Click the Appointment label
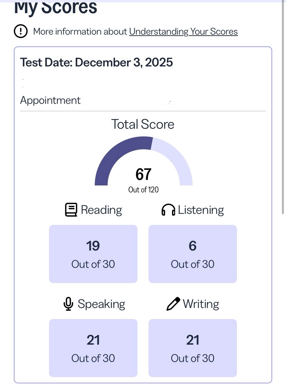 tap(50, 100)
